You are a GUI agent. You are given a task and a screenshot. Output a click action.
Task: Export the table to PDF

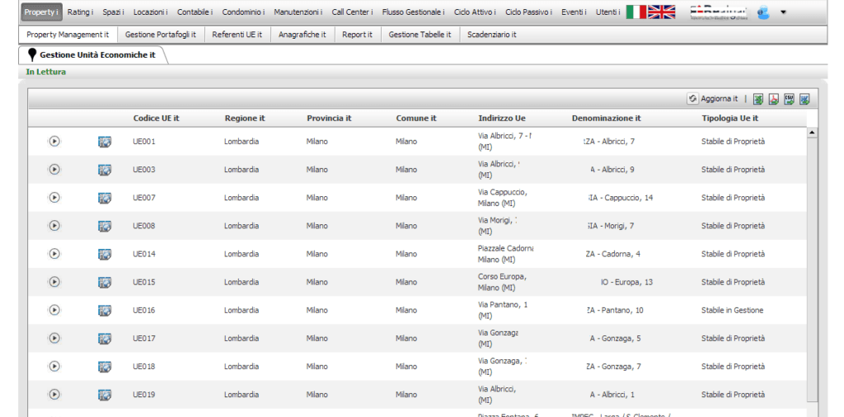click(x=774, y=99)
